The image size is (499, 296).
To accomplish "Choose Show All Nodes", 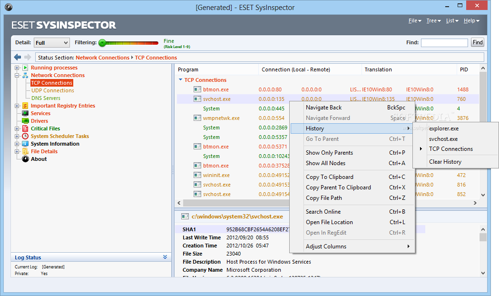I will coord(352,163).
